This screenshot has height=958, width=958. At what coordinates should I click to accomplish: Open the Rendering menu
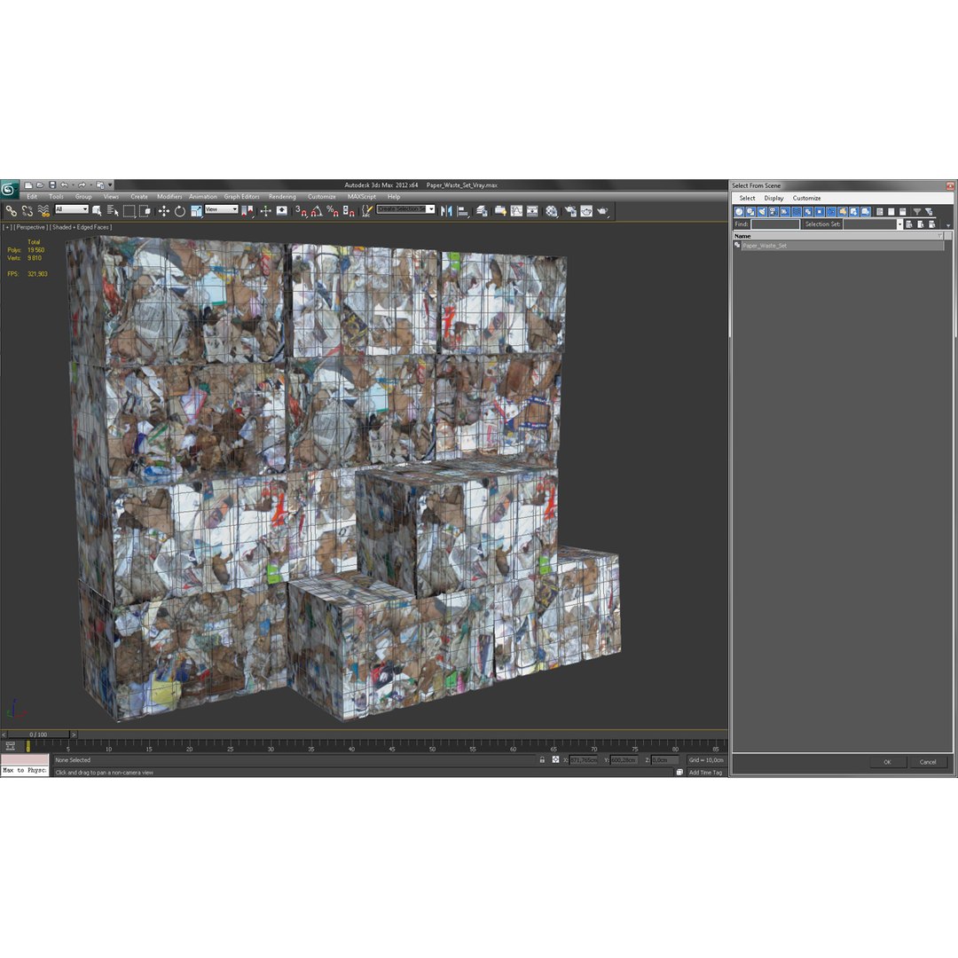(x=282, y=197)
